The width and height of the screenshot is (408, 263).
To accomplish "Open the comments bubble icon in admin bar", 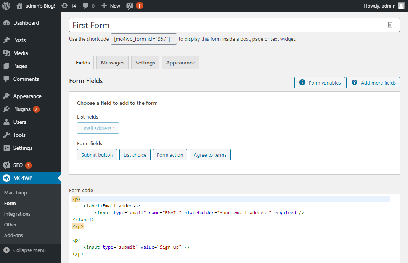I will [85, 6].
